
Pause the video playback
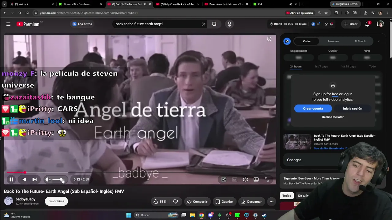click(x=11, y=179)
